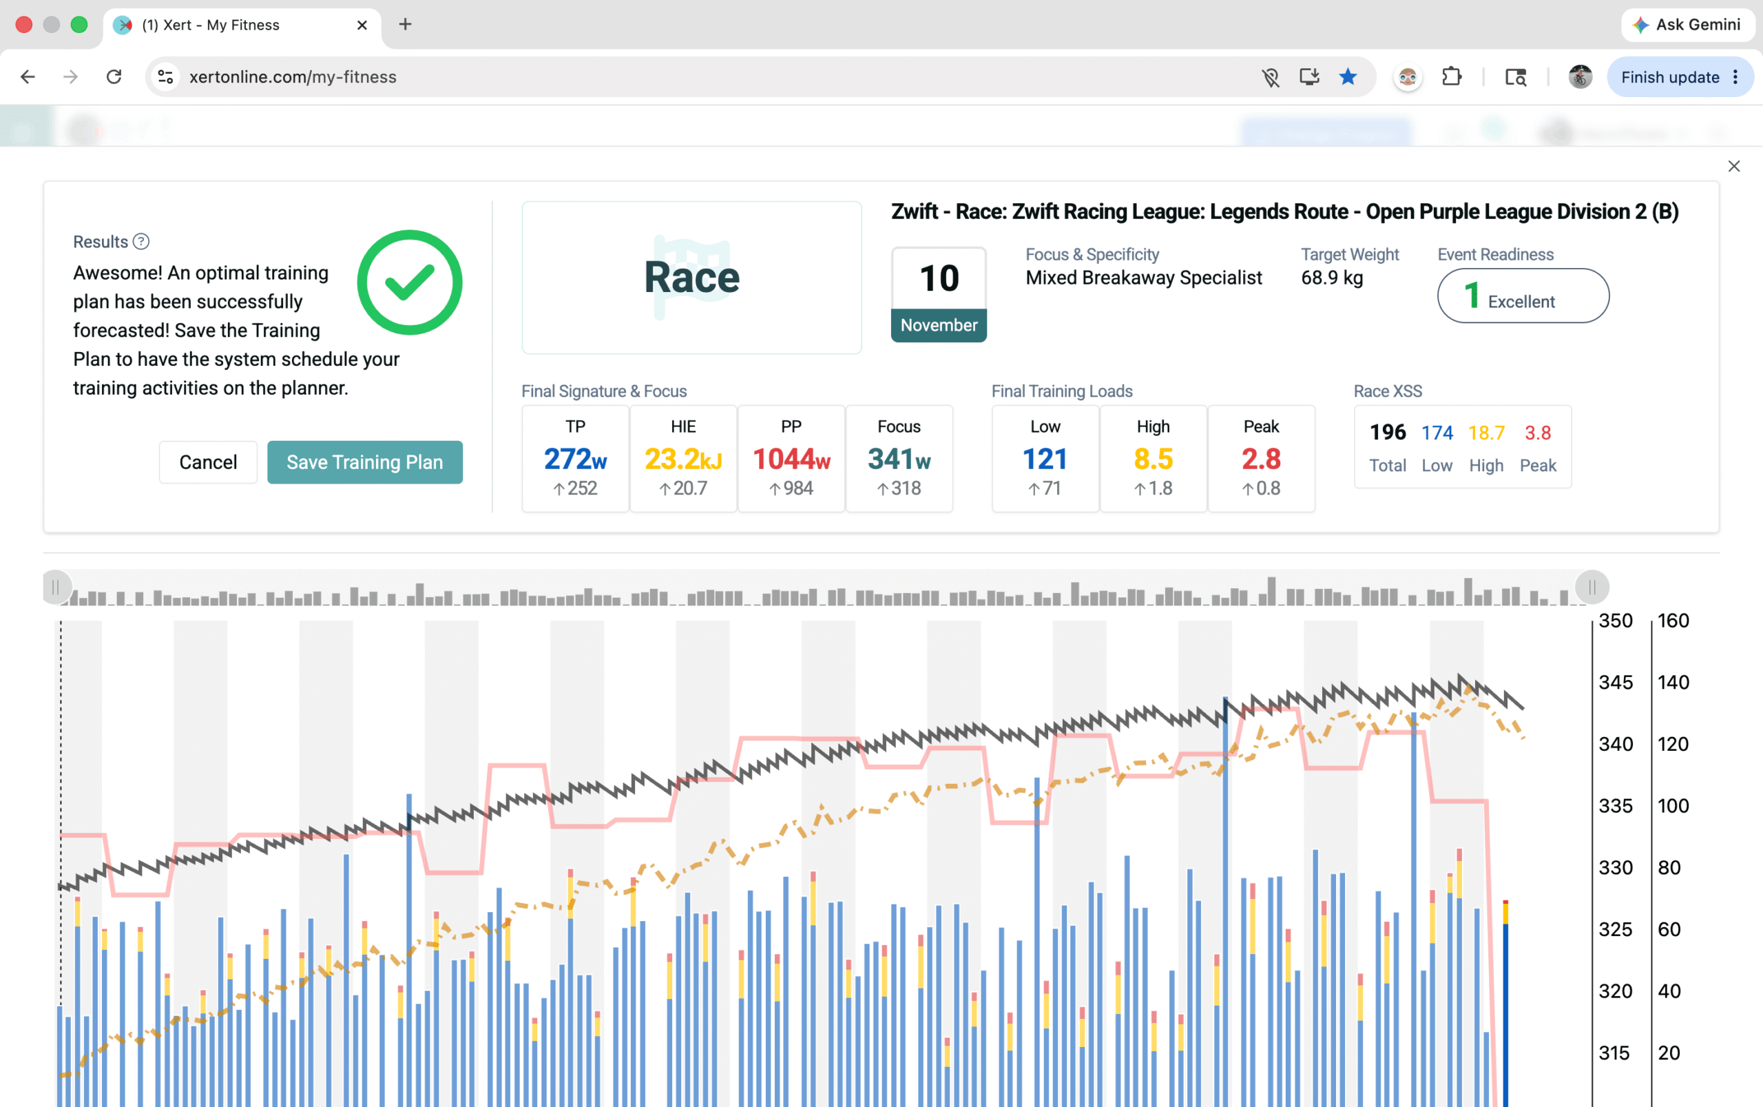Viewport: 1763px width, 1107px height.
Task: Click the Focus 341w value tile
Action: (x=899, y=458)
